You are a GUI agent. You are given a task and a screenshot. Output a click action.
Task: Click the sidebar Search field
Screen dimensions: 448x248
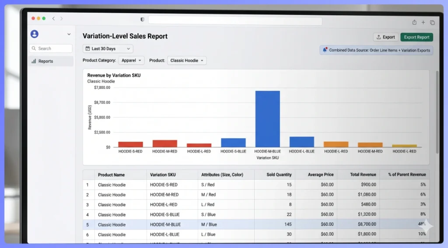[51, 49]
